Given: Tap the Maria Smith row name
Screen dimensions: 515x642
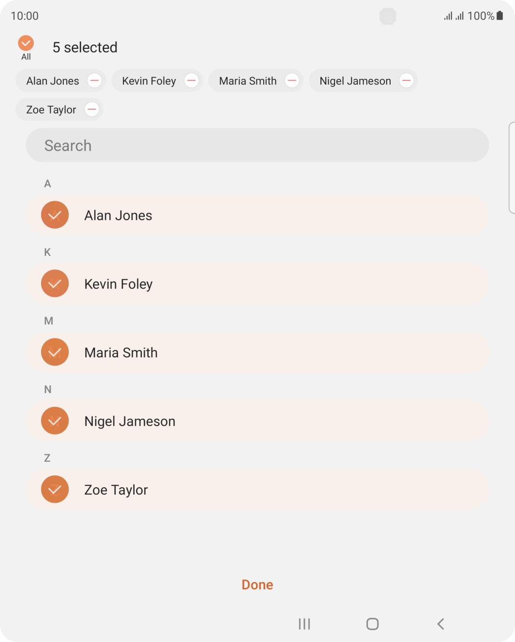Looking at the screenshot, I should coord(121,353).
